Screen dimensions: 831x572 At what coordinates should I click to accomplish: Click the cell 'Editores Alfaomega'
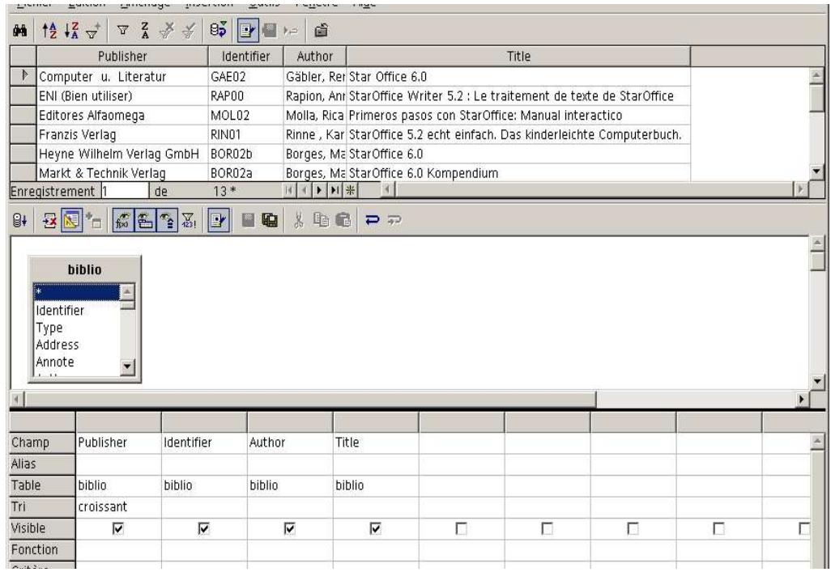point(122,115)
